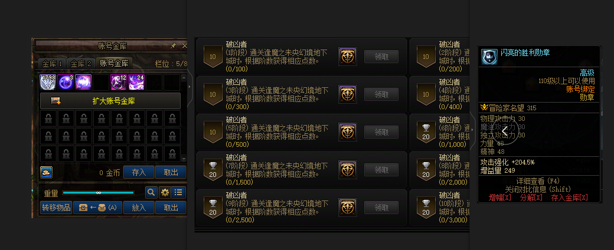Click the 重量 weight bar
This screenshot has width=614, height=250.
[x=98, y=192]
